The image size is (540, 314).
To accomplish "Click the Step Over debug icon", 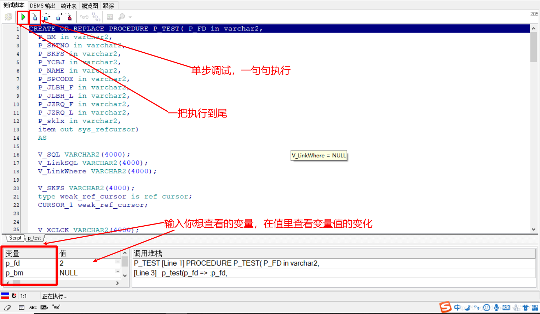I will [x=46, y=17].
